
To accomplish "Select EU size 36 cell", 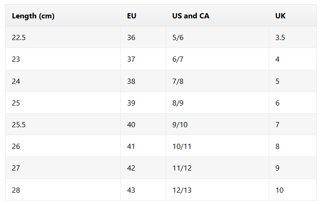I will tap(143, 37).
